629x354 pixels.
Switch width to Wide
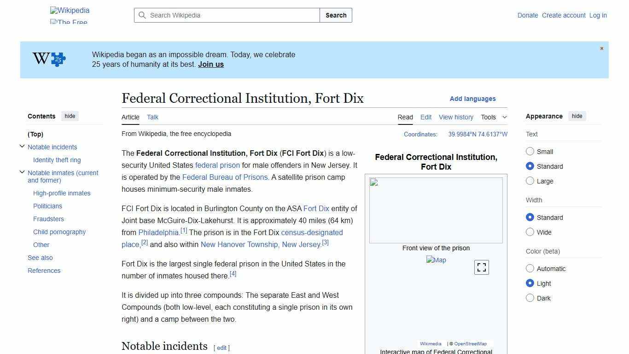(530, 232)
